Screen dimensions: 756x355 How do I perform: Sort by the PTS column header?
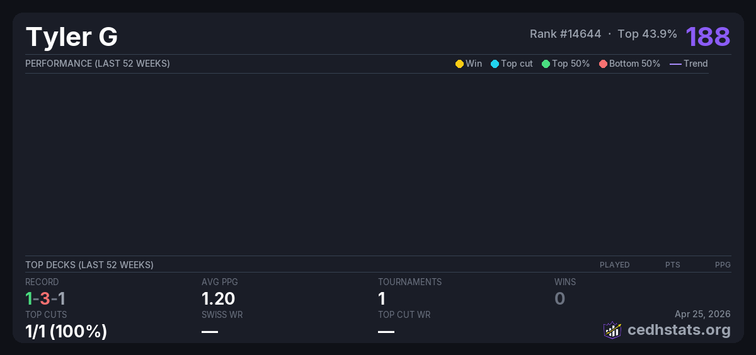(x=672, y=265)
